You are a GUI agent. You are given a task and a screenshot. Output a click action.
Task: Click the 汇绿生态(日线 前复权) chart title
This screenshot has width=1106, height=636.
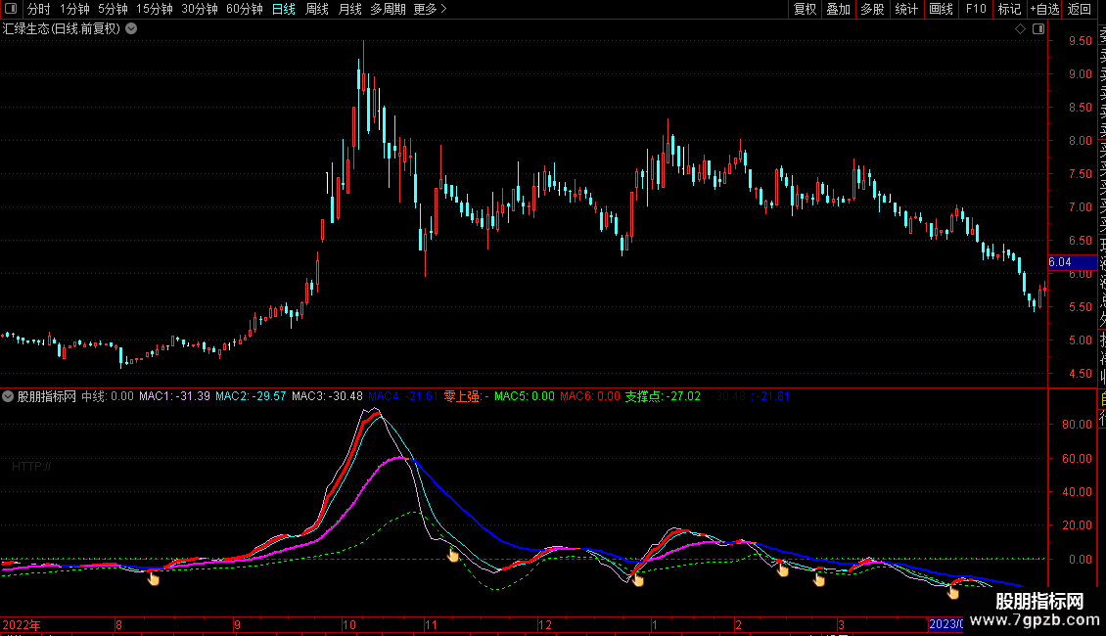click(62, 29)
